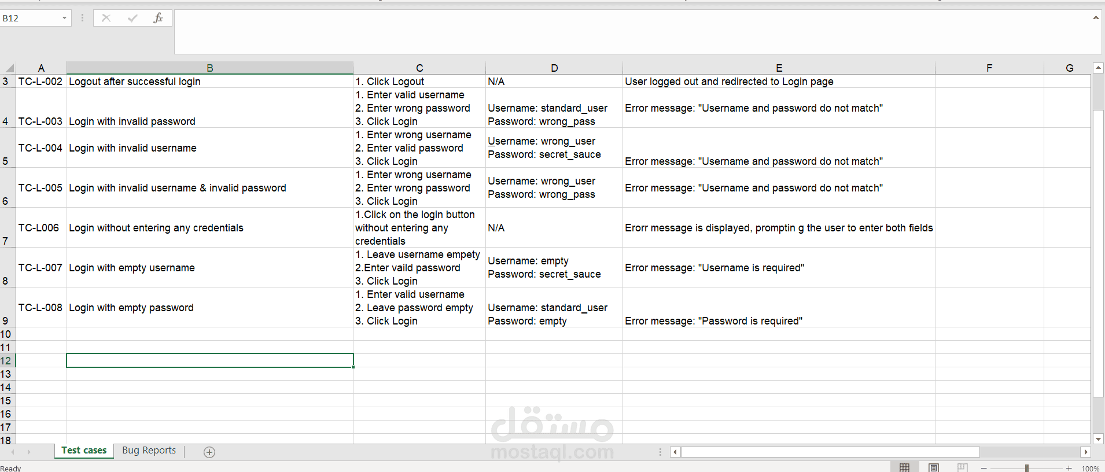
Task: Click the formula bar options dots
Action: (82, 18)
